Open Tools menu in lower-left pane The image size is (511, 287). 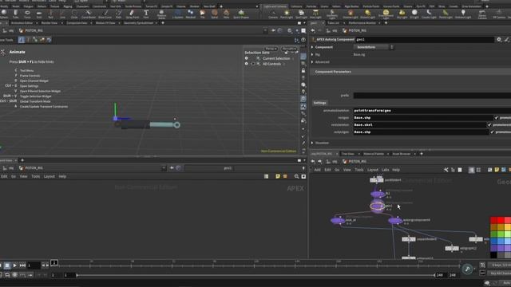[35, 176]
